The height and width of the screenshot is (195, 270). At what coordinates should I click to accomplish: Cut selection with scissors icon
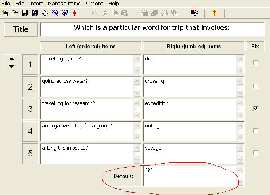105,13
